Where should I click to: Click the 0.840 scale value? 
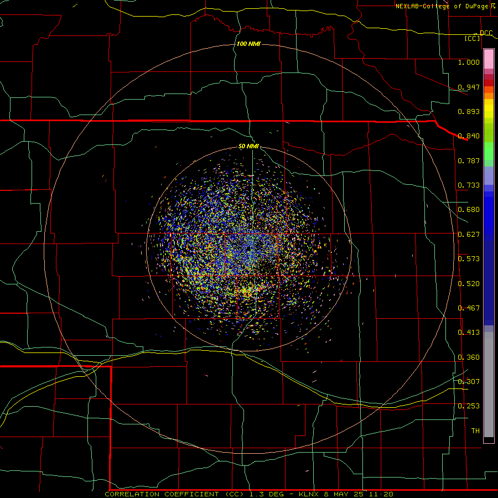(x=469, y=136)
